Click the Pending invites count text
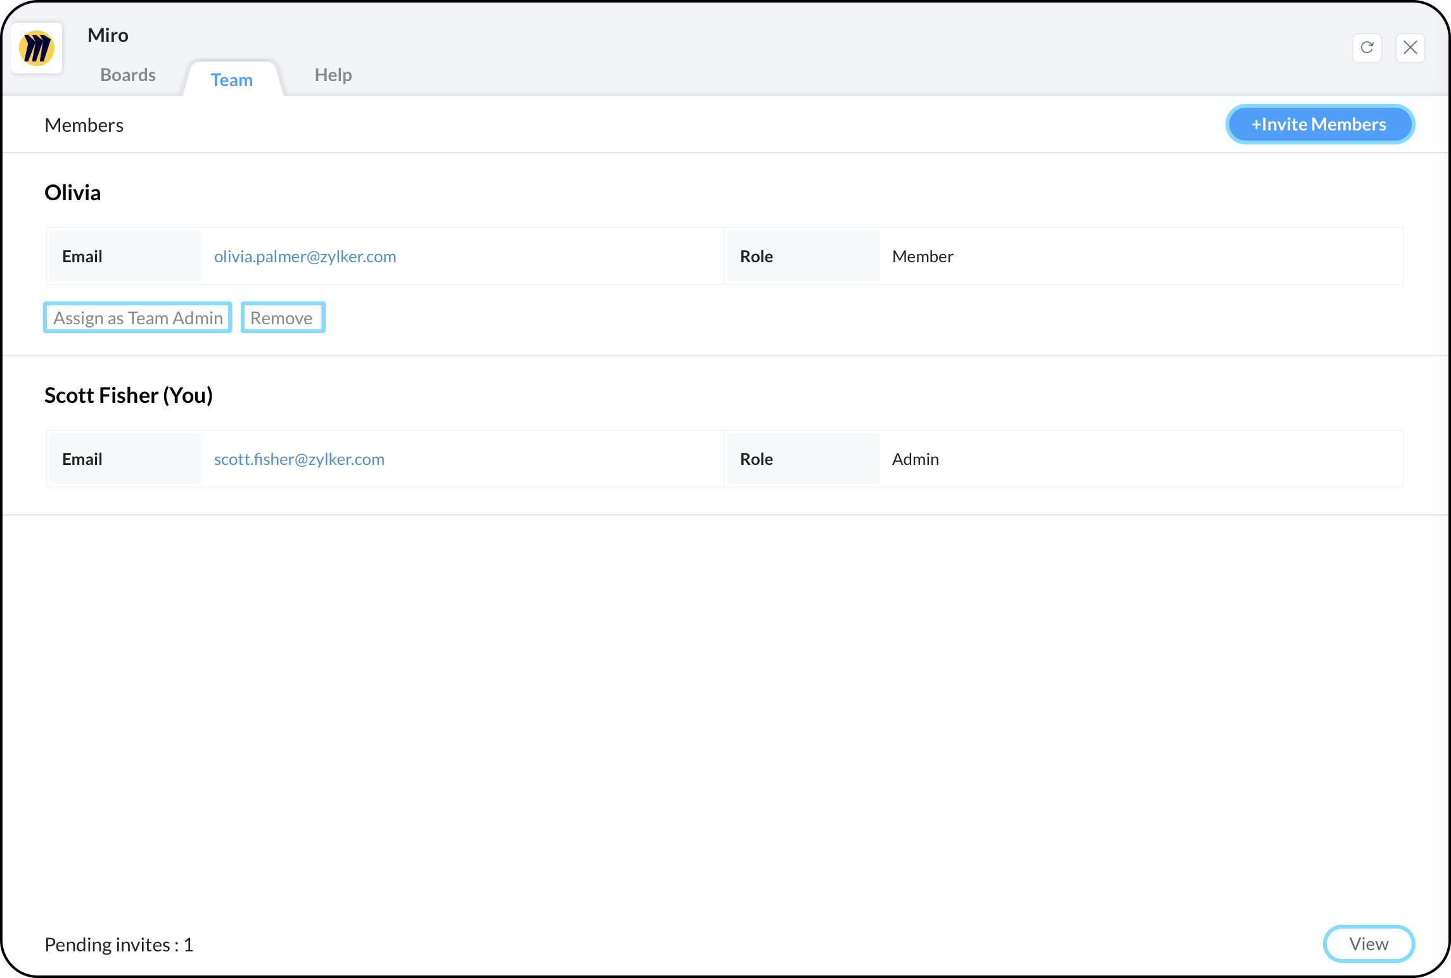The width and height of the screenshot is (1451, 978). [118, 944]
